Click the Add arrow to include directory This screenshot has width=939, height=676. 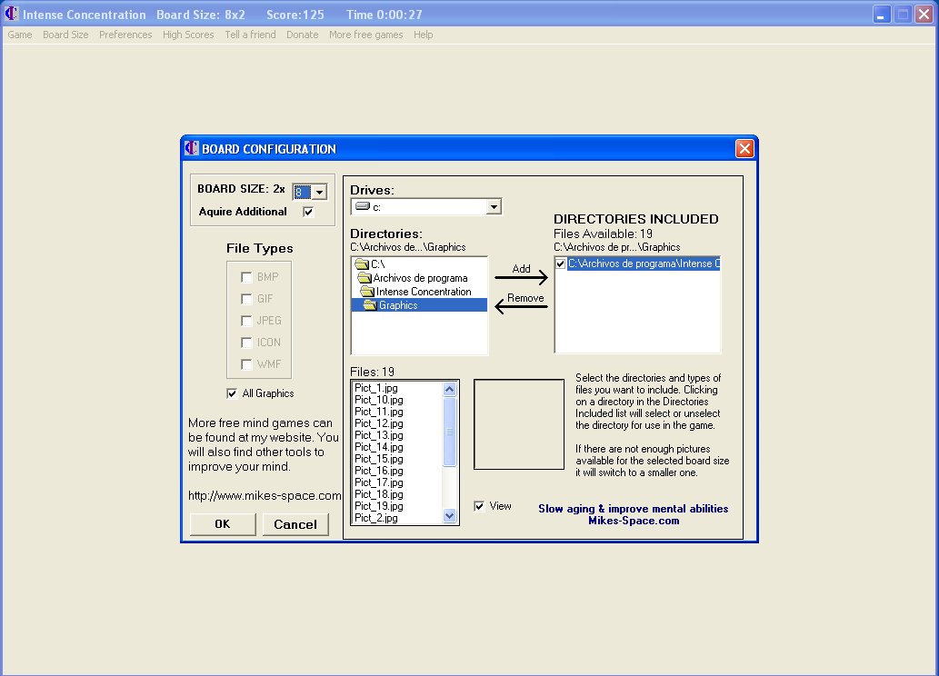521,277
